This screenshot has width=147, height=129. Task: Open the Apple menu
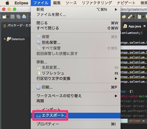tap(7, 3)
